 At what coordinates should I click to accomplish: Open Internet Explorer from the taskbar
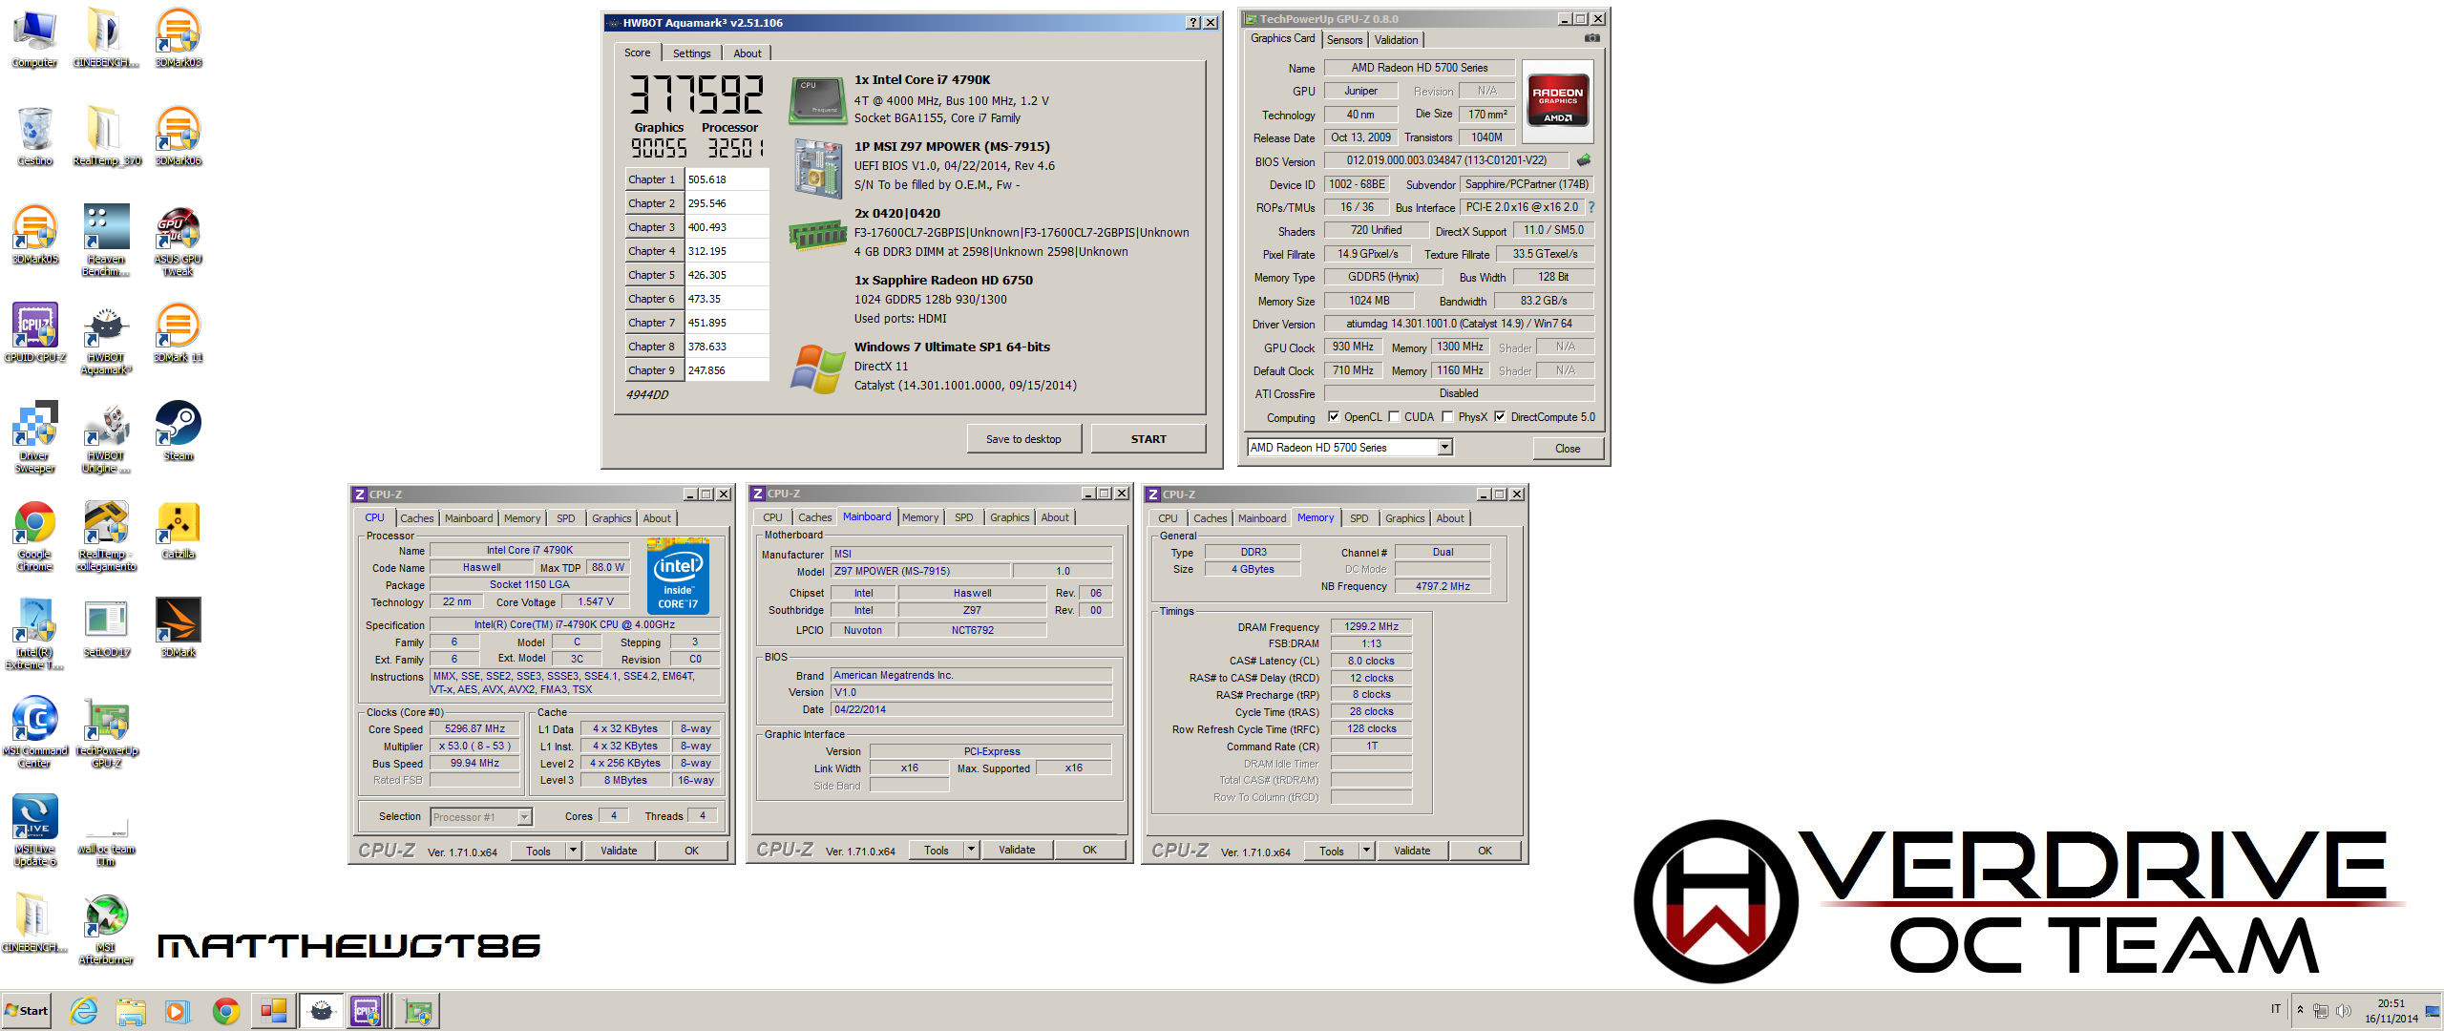click(84, 1011)
